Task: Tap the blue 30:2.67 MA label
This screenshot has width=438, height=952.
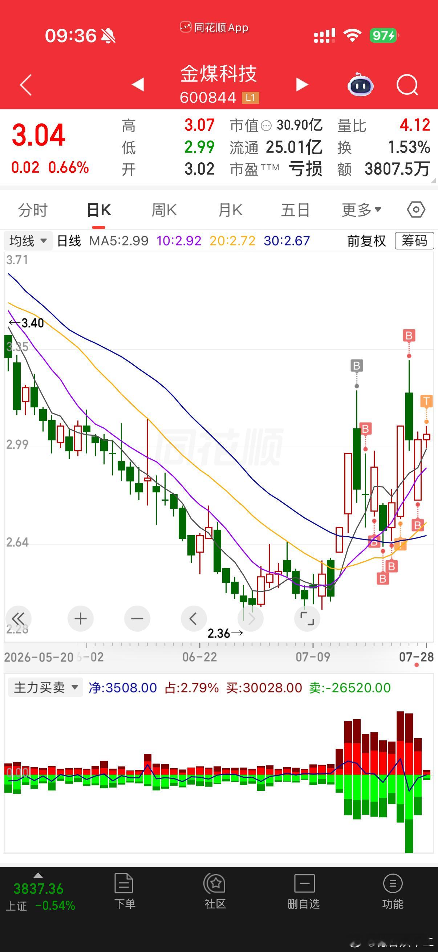Action: click(287, 241)
